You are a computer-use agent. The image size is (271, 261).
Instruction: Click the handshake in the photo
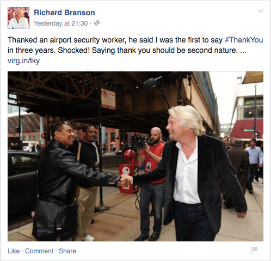pos(126,180)
